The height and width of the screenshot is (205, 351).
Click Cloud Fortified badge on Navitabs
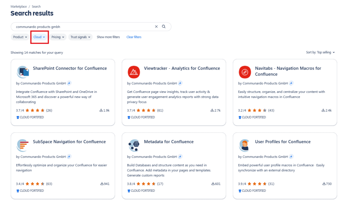pyautogui.click(x=252, y=117)
